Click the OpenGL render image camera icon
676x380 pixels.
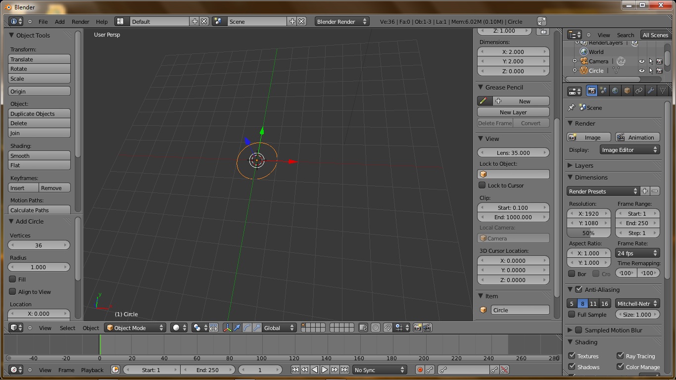(x=417, y=328)
